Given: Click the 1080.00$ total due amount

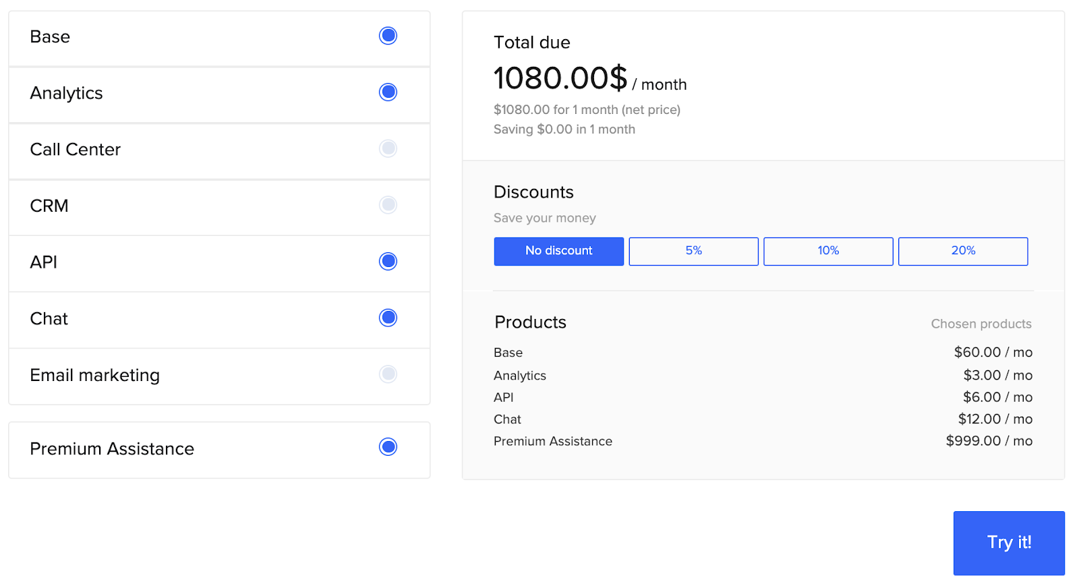Looking at the screenshot, I should point(560,78).
